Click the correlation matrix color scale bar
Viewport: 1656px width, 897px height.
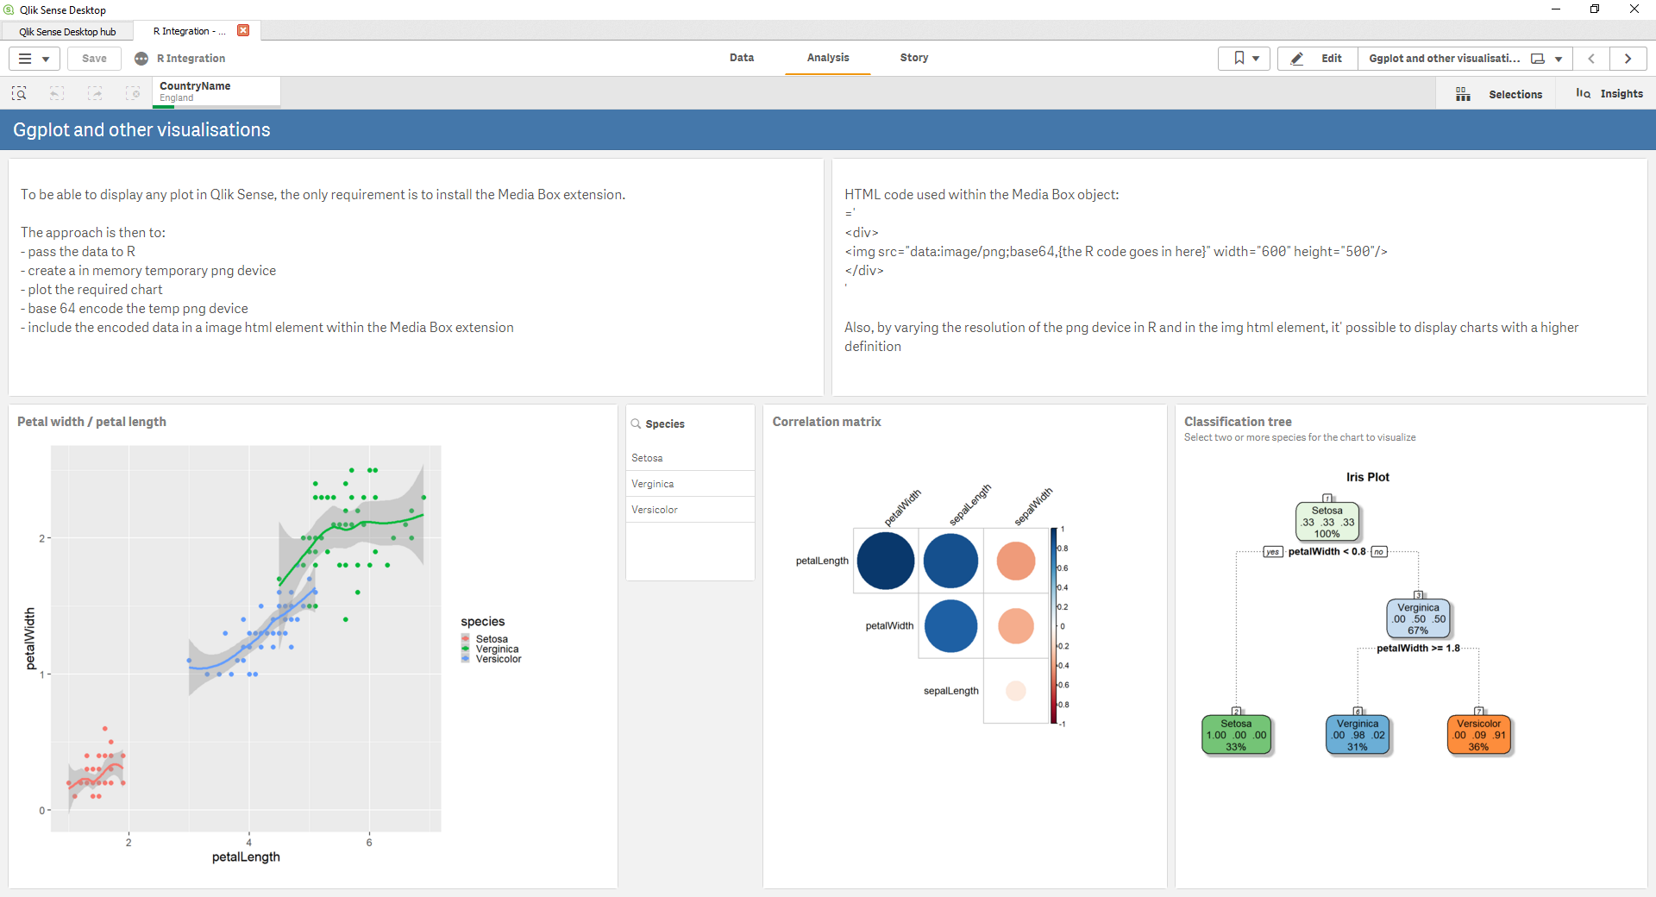pos(1058,625)
